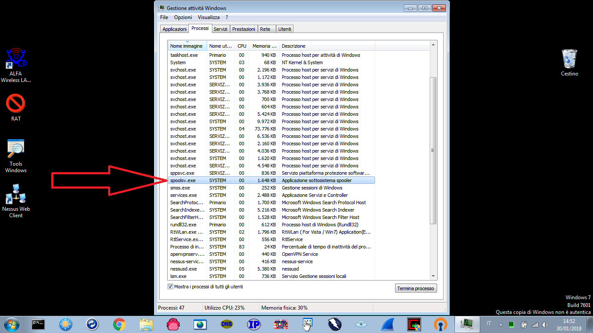The height and width of the screenshot is (333, 593).
Task: Open the Tools Windows desktop folder
Action: pos(16,156)
